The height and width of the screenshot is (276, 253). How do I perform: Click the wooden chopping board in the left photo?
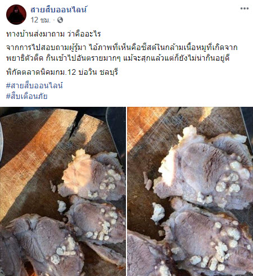38,150
